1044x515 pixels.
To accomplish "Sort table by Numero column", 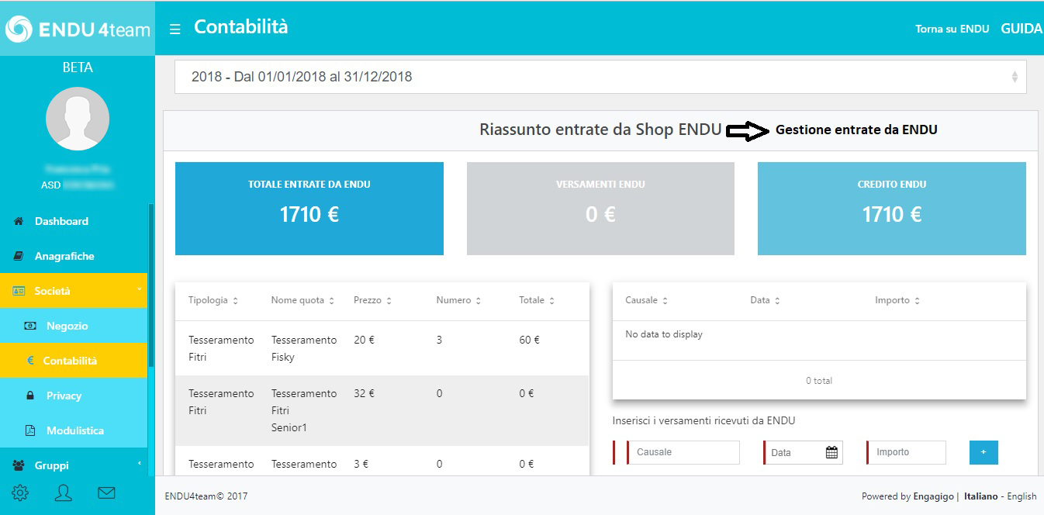I will 459,300.
